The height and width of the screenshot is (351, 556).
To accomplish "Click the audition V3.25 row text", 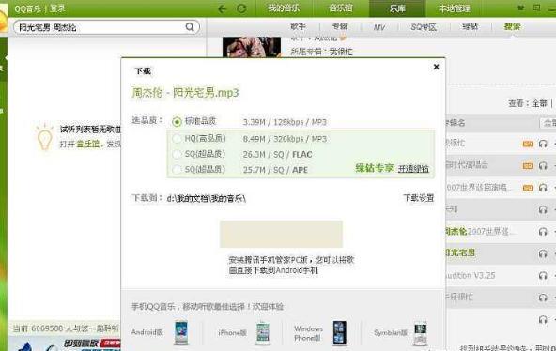I will (471, 275).
